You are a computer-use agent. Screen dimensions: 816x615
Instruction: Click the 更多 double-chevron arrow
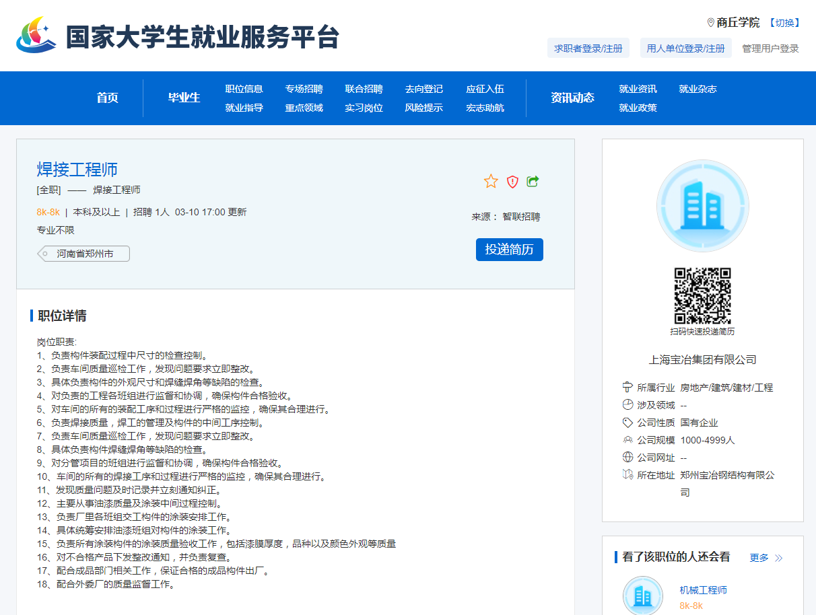pyautogui.click(x=779, y=558)
